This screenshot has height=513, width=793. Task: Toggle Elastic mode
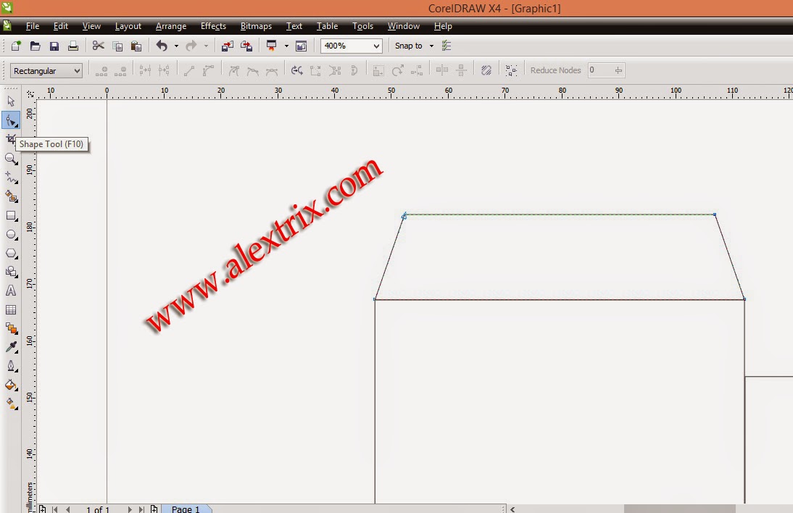coord(486,71)
